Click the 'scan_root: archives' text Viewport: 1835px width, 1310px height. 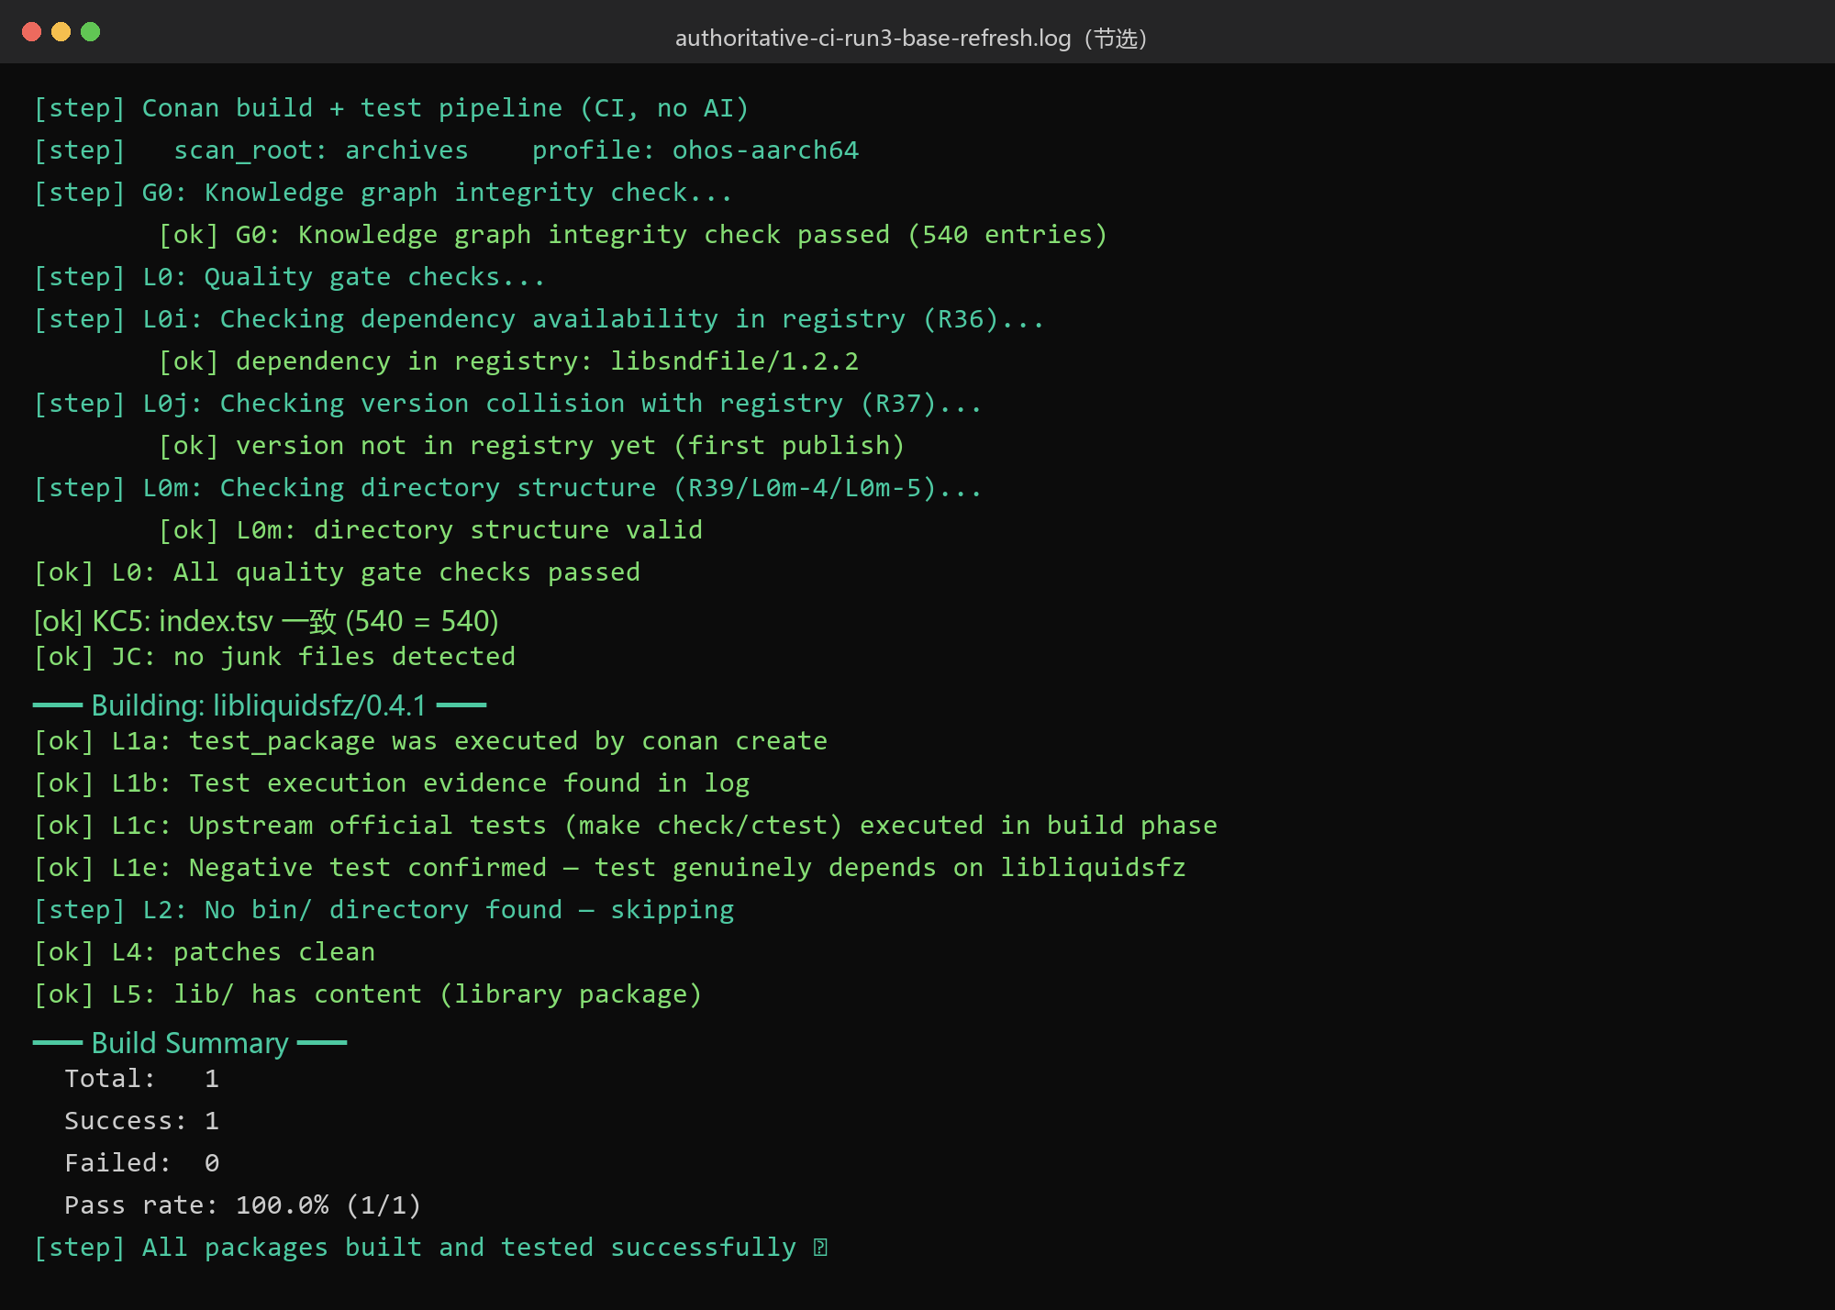(321, 150)
